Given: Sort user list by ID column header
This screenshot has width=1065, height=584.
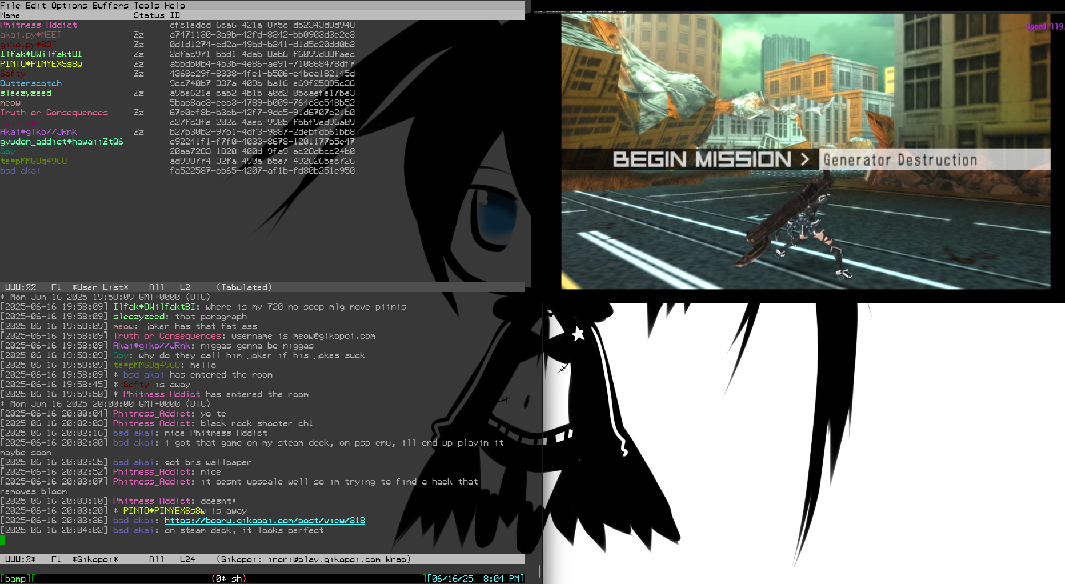Looking at the screenshot, I should click(x=175, y=15).
